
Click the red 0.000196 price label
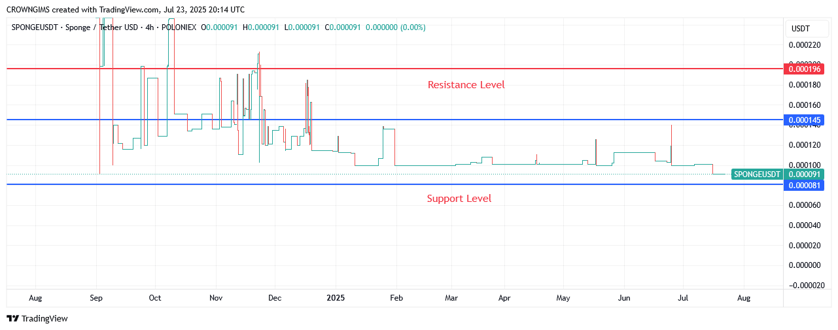804,69
